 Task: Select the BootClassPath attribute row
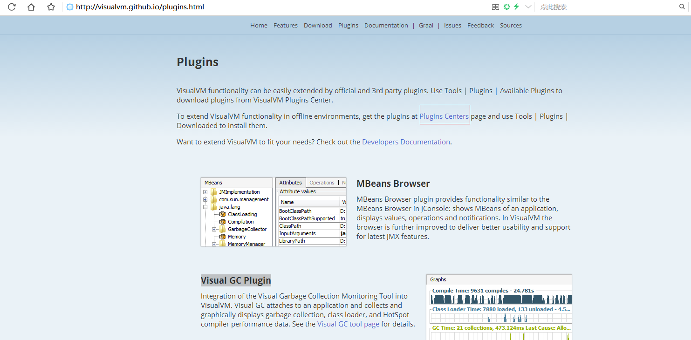pos(313,211)
